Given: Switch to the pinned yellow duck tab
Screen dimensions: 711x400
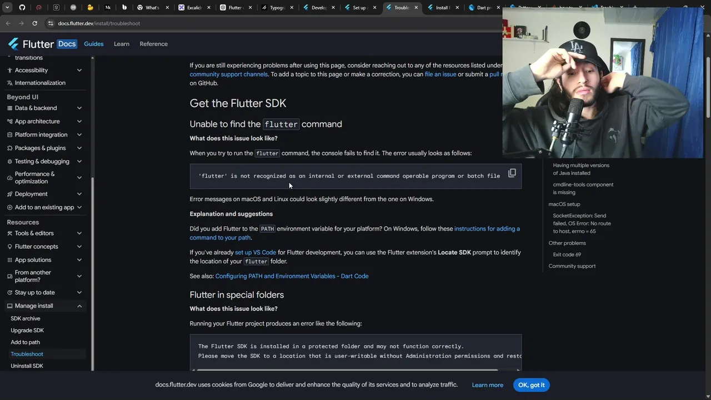Looking at the screenshot, I should point(91,8).
